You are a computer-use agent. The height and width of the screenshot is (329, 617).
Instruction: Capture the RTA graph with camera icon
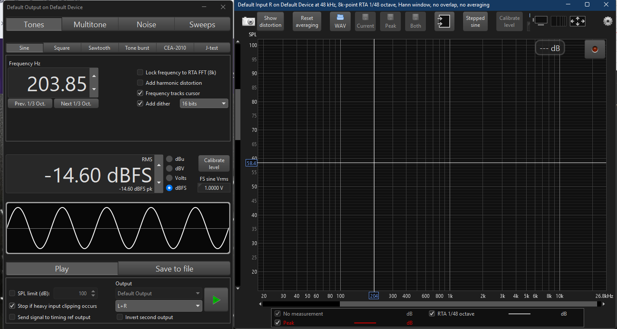pos(249,21)
